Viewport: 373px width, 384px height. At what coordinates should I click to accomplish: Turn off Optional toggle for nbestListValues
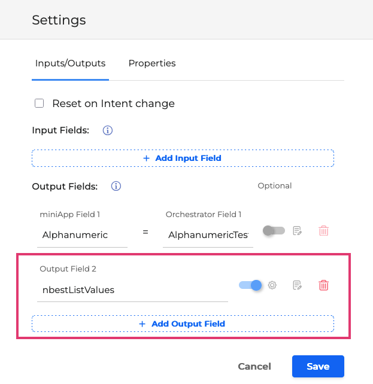pyautogui.click(x=250, y=285)
